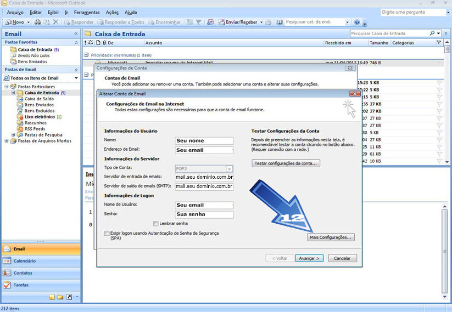Collapse the Email navigation pane chevron
452x312 pixels.
pyautogui.click(x=76, y=33)
